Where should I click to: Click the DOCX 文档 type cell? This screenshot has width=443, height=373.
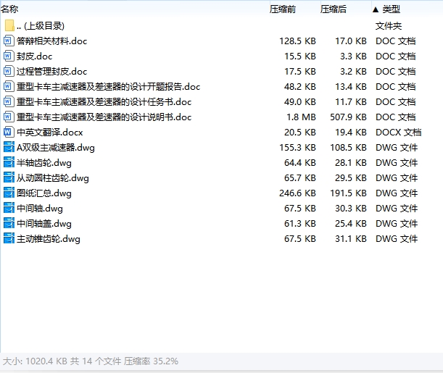[398, 133]
